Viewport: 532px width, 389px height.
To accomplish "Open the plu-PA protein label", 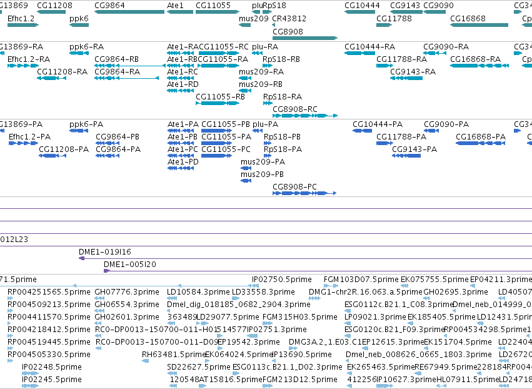I will (265, 124).
